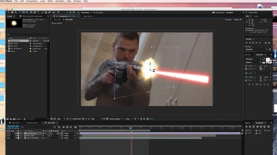Toggle video visibility of layer 2

click(x=7, y=136)
